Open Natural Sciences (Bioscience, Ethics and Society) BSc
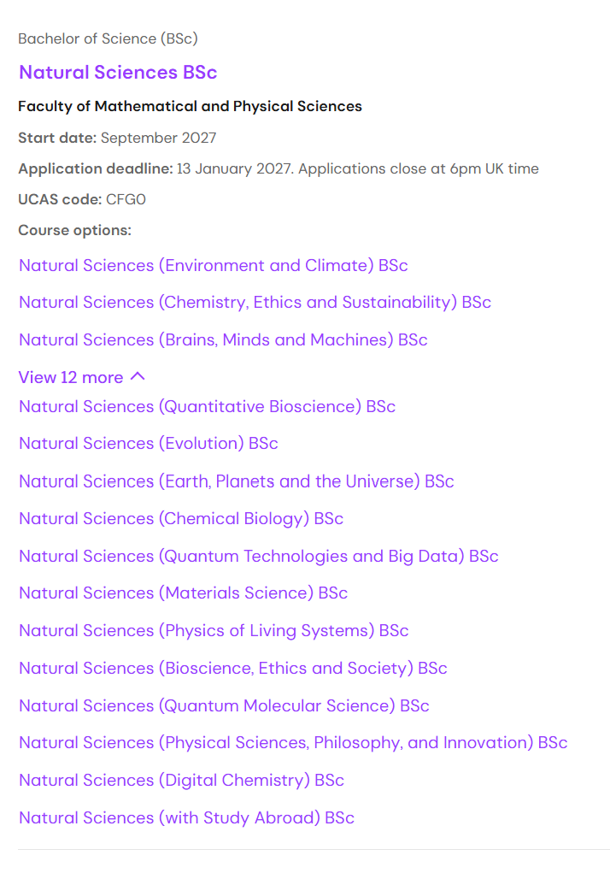 [232, 668]
